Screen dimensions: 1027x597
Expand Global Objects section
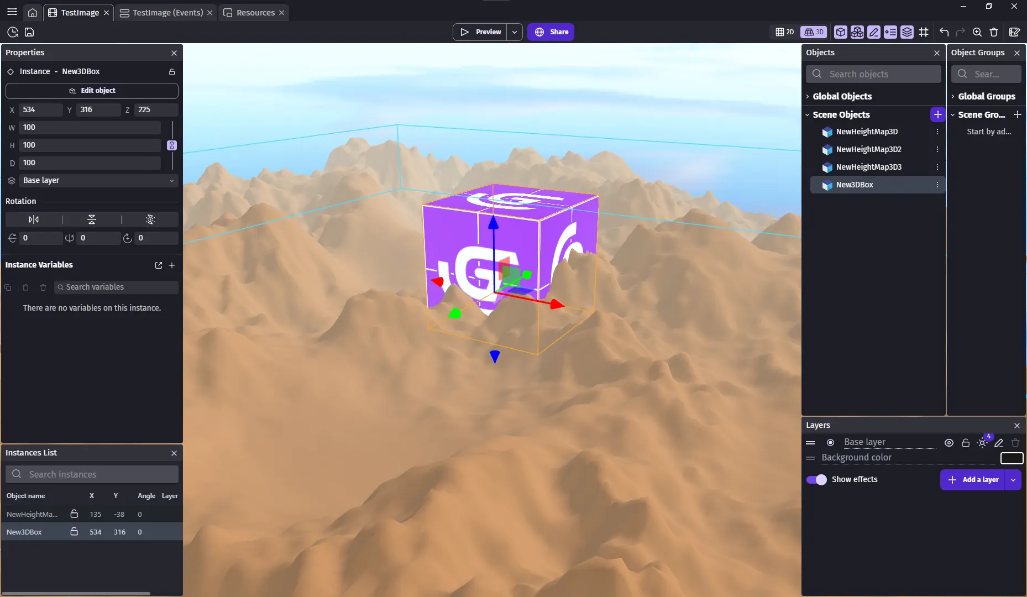tap(808, 96)
